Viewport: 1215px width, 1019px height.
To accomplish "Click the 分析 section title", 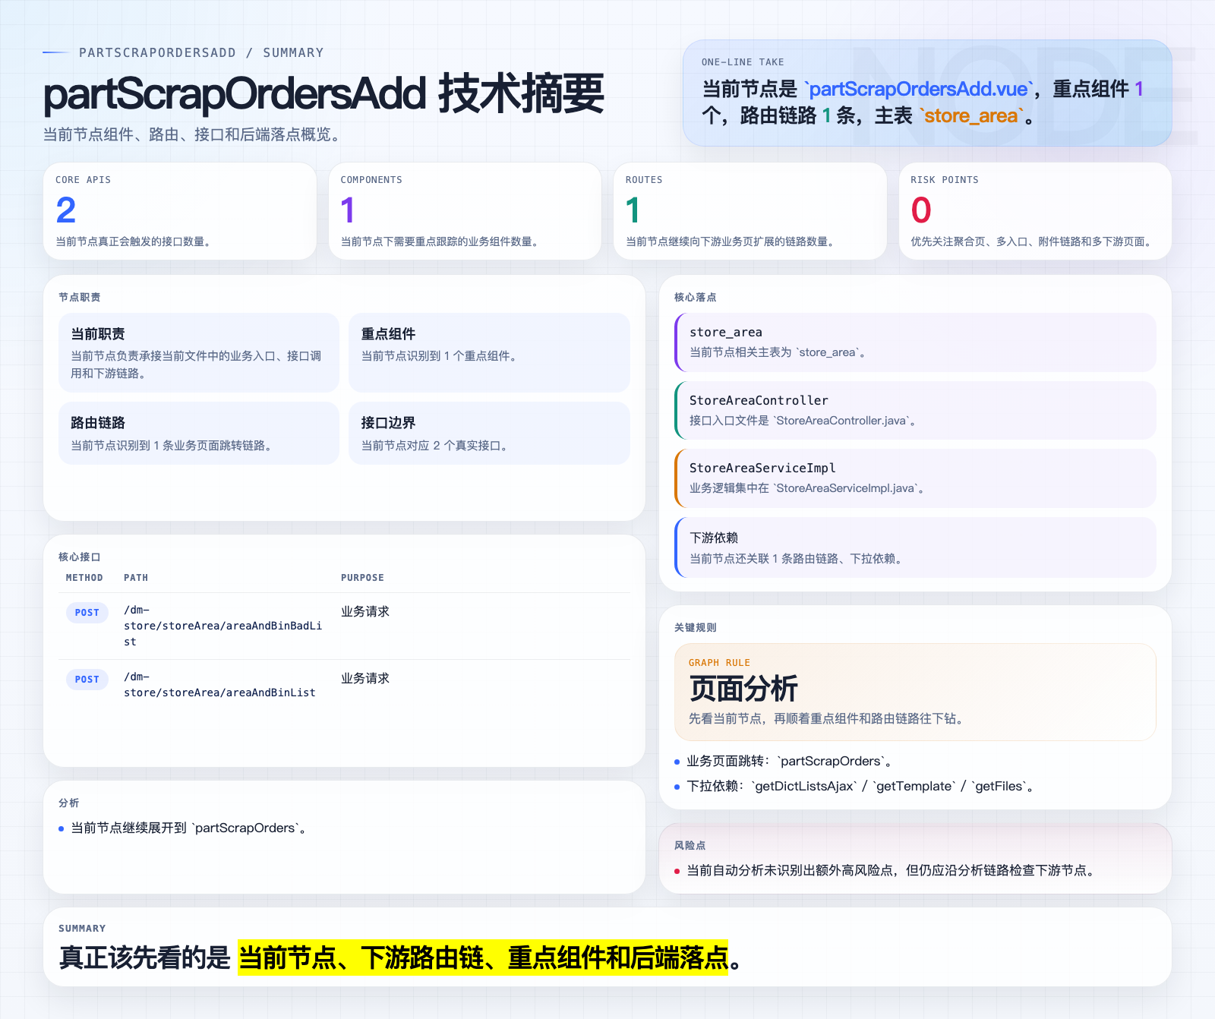I will point(69,803).
